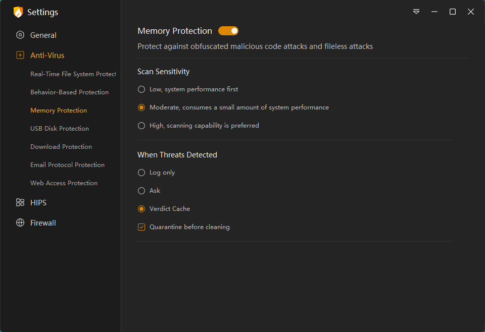Image resolution: width=485 pixels, height=332 pixels.
Task: Go to Behavior-Based Protection page
Action: click(69, 92)
